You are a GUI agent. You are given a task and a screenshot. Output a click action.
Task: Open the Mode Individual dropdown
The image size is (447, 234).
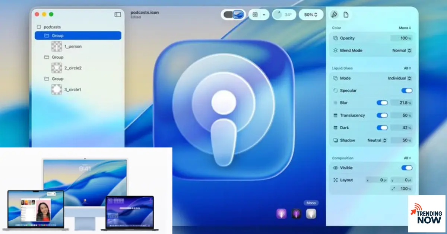point(400,78)
